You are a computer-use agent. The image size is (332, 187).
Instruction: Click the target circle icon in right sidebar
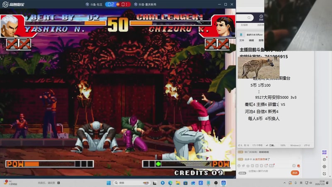(324, 167)
